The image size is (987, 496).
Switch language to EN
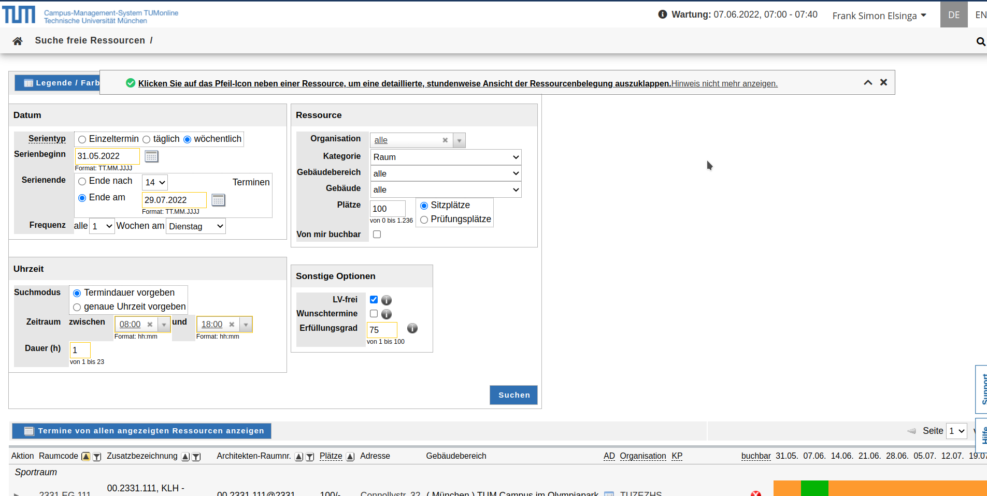click(980, 14)
